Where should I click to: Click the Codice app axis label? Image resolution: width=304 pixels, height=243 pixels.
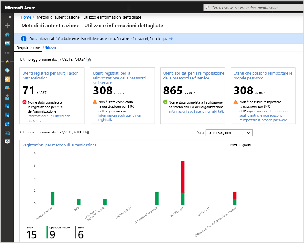204,212
